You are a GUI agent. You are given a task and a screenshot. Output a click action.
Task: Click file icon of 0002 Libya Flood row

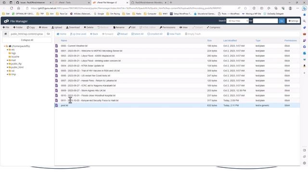click(57, 56)
